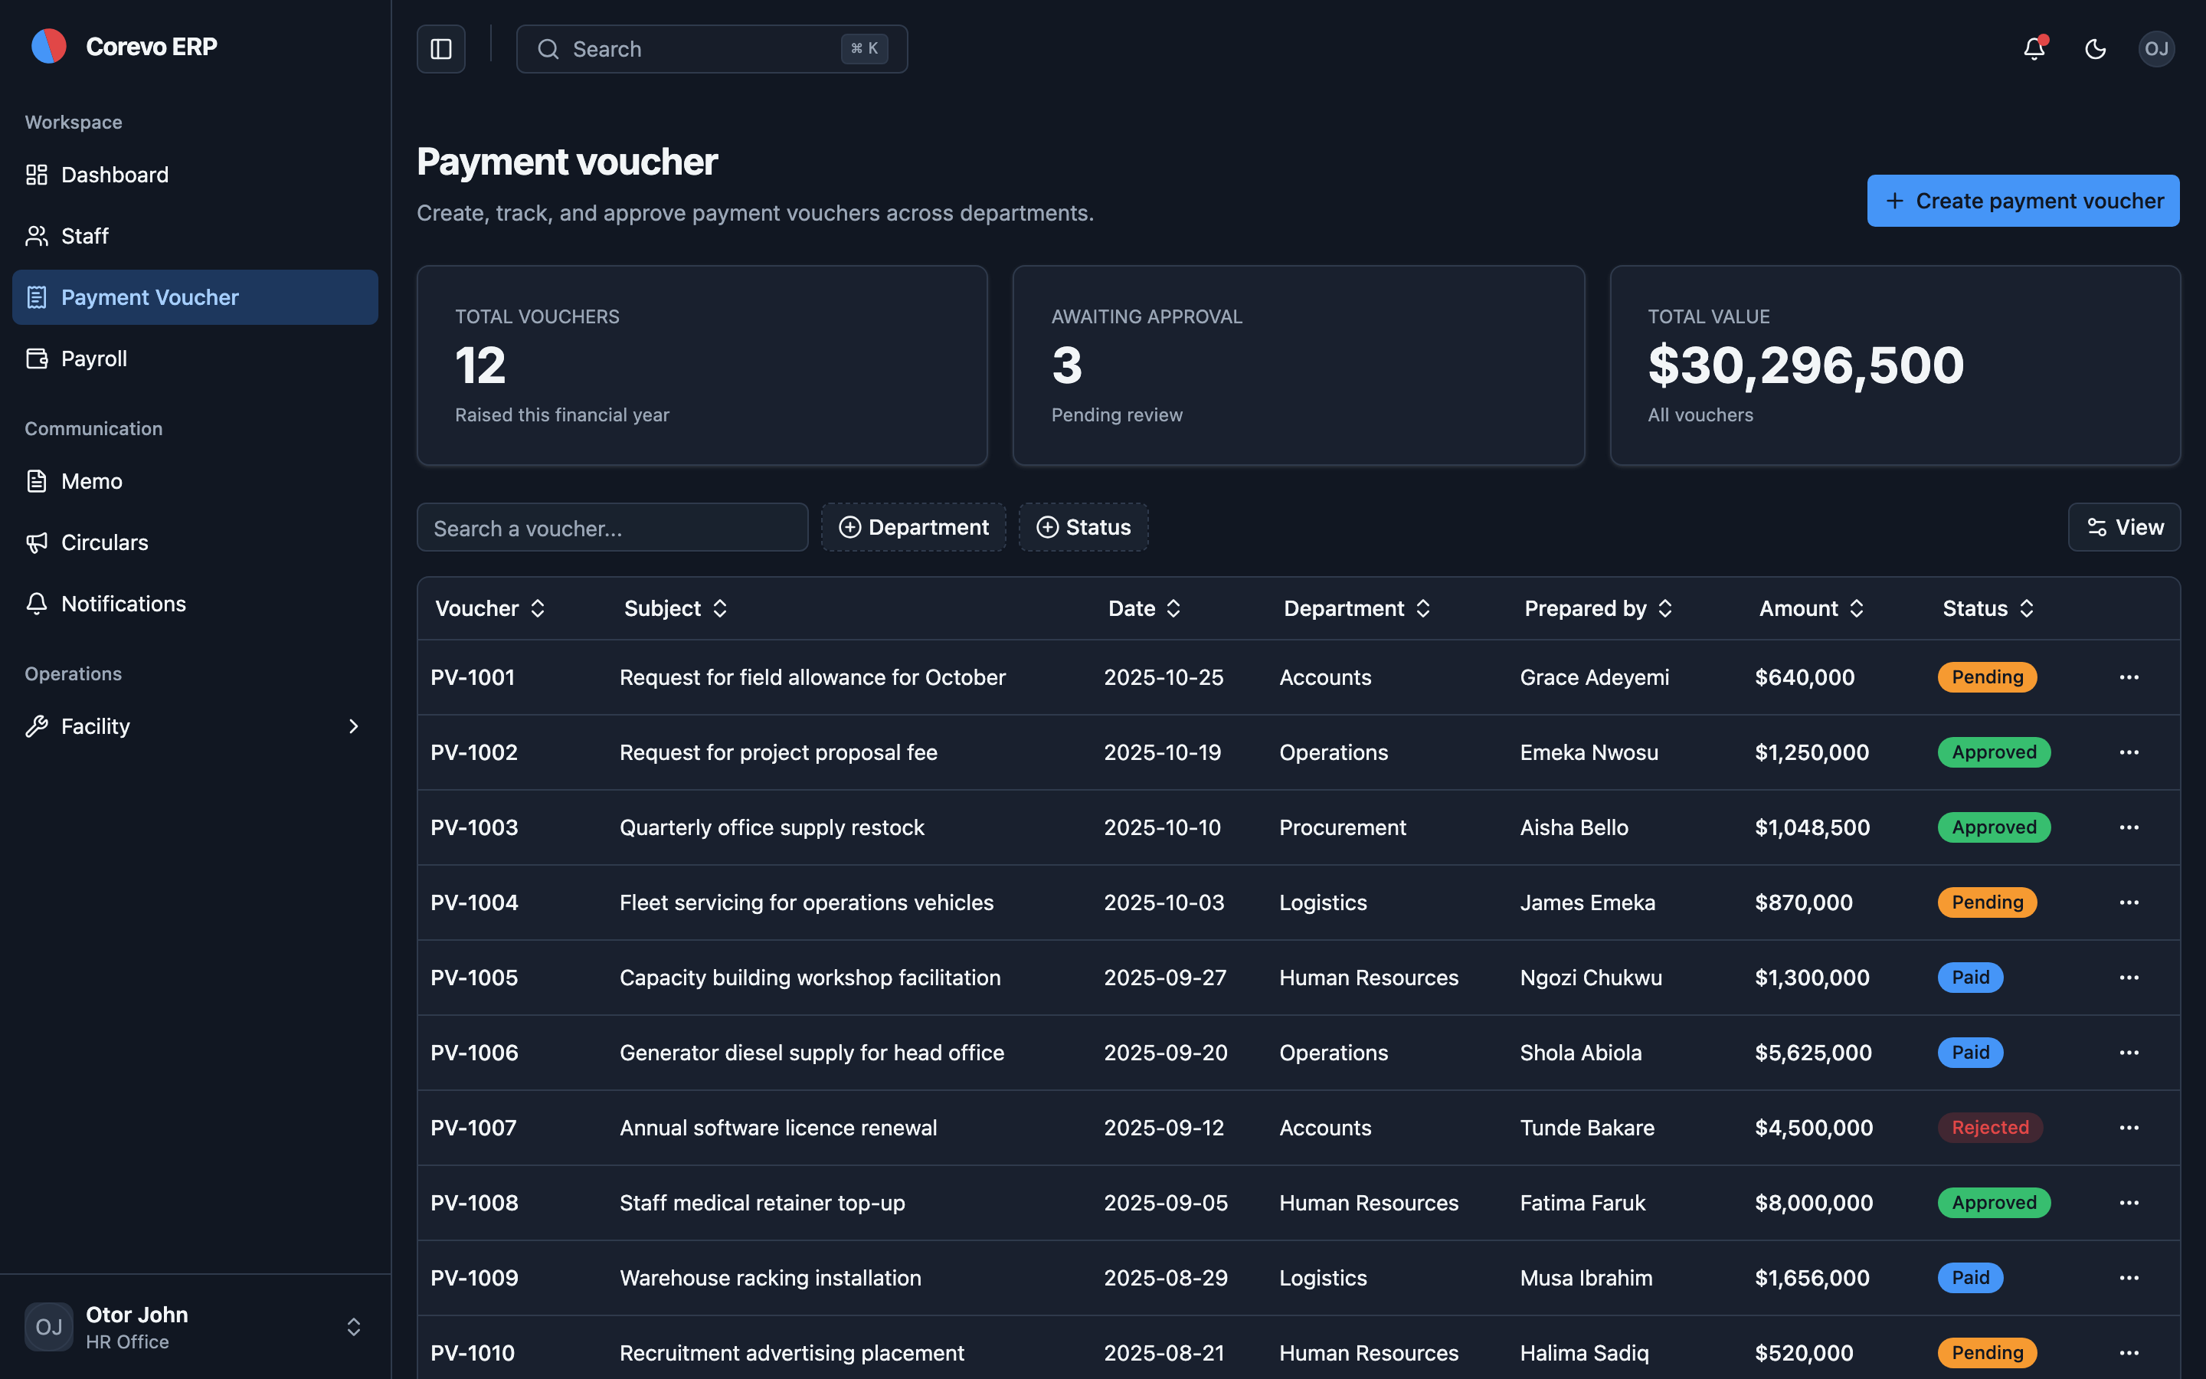This screenshot has height=1379, width=2206.
Task: Open Staff page in sidebar
Action: pos(195,236)
